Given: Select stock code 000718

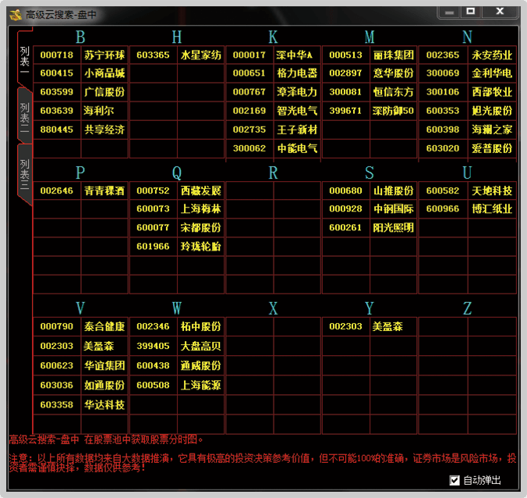Looking at the screenshot, I should [57, 55].
